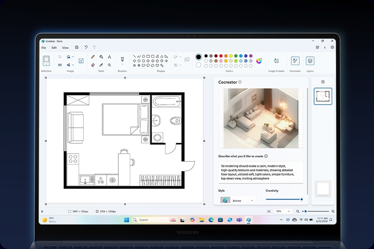Select the Eraser tool
This screenshot has width=374, height=249.
(x=93, y=65)
